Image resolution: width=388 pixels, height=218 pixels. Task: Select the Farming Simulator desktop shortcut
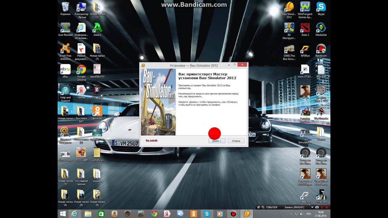pyautogui.click(x=305, y=114)
